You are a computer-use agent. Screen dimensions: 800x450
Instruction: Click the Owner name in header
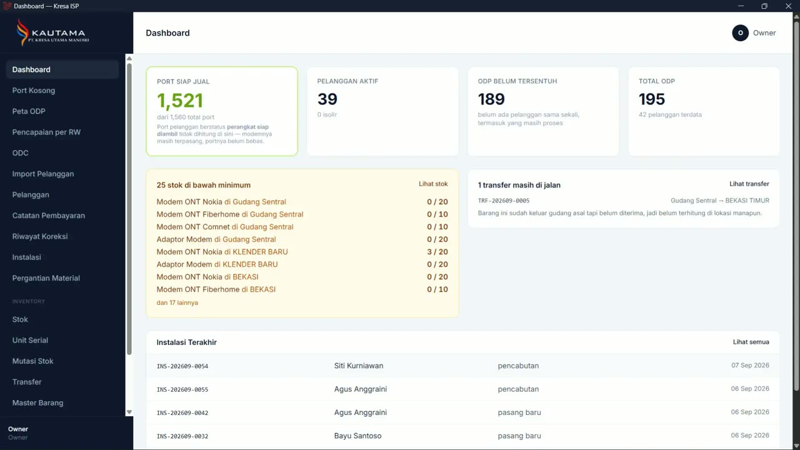point(764,33)
